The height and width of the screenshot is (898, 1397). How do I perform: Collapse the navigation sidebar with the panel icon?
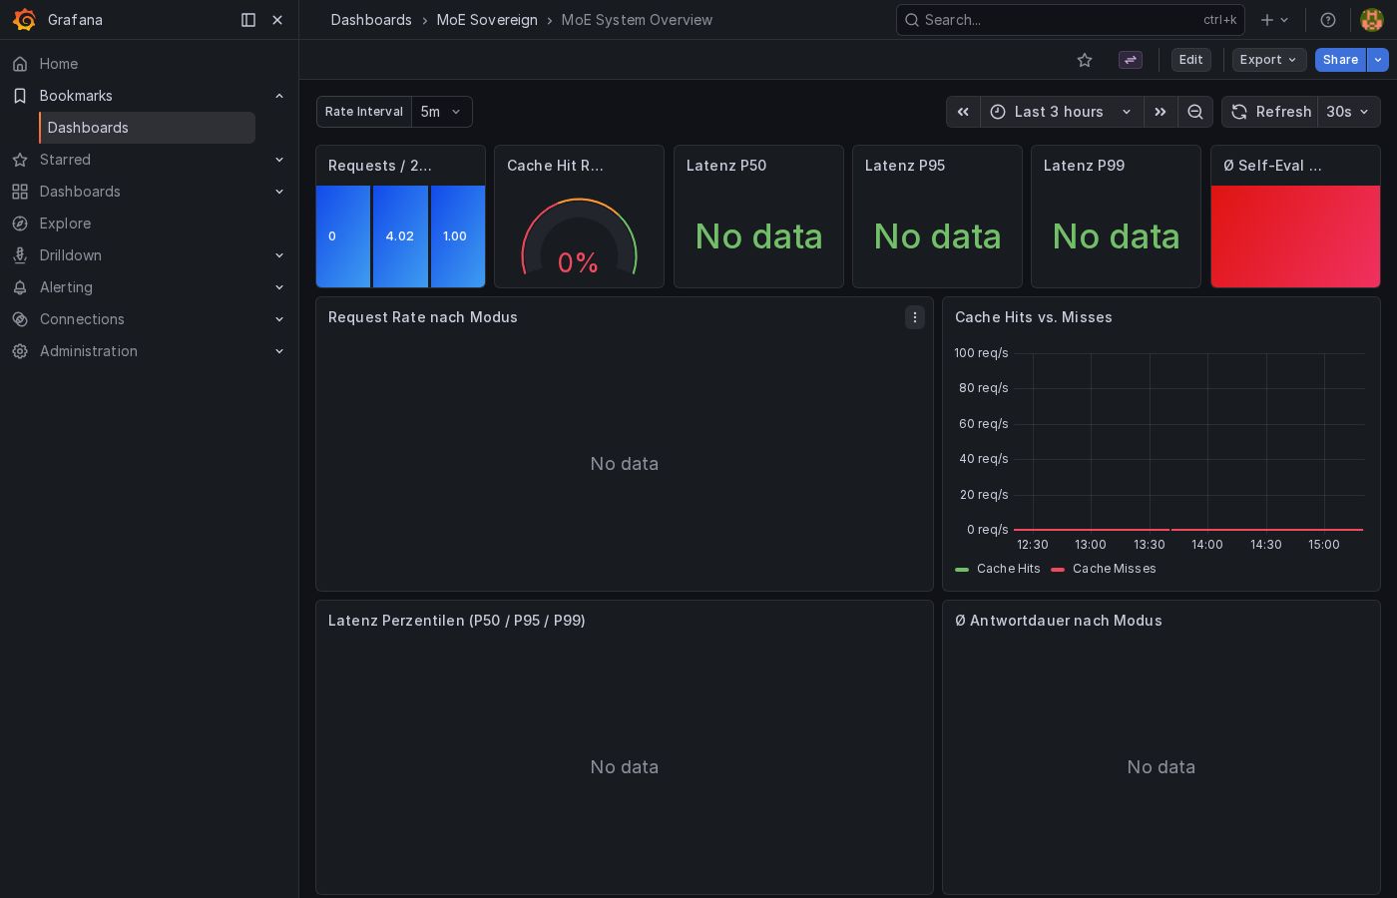247,20
